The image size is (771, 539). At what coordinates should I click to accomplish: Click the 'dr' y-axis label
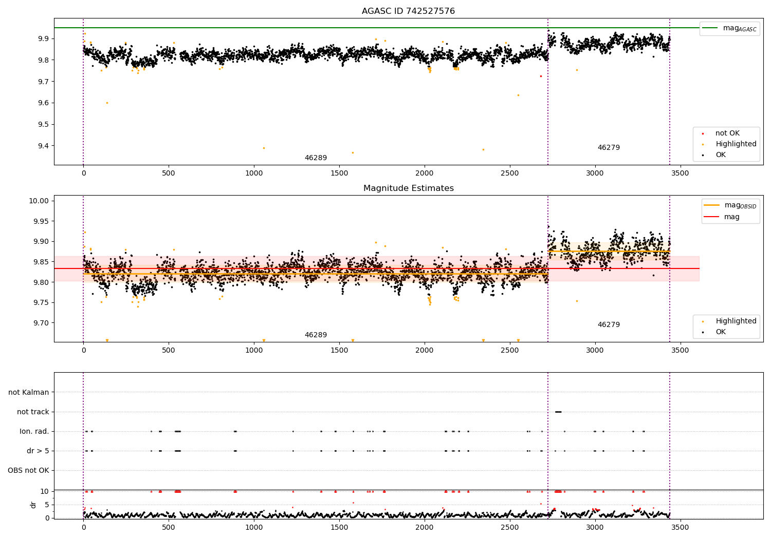[x=33, y=505]
